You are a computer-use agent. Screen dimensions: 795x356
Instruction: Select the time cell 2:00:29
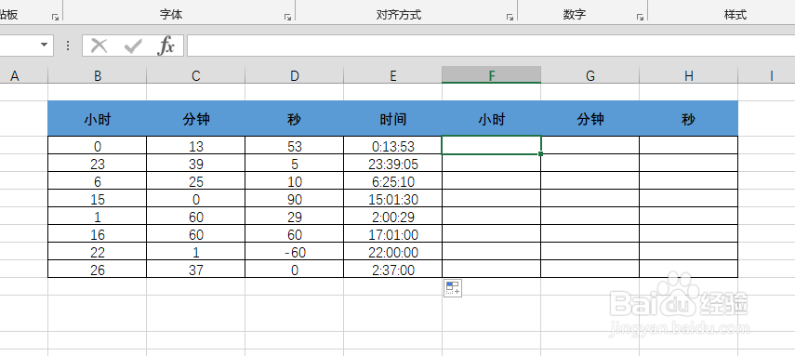[393, 216]
